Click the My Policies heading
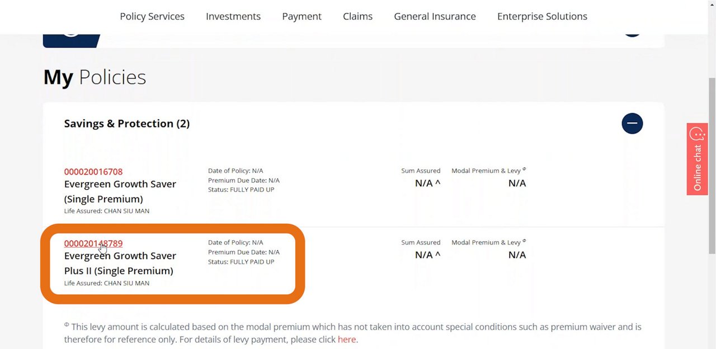The height and width of the screenshot is (349, 716). (x=95, y=77)
